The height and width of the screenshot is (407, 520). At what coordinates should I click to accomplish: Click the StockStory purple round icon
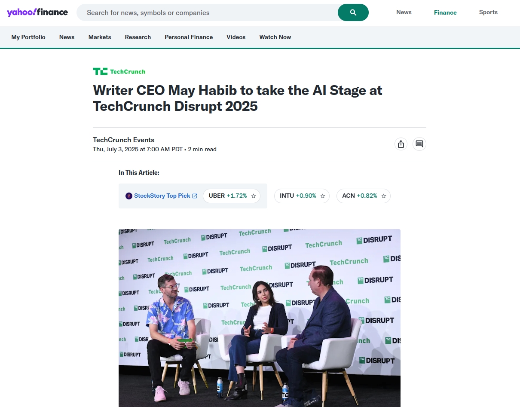coord(129,196)
